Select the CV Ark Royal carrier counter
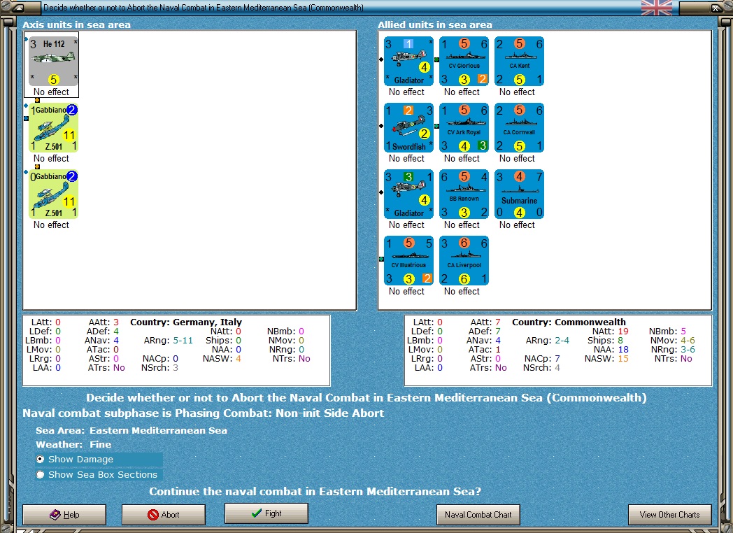Screen dimensions: 733x533 464,127
